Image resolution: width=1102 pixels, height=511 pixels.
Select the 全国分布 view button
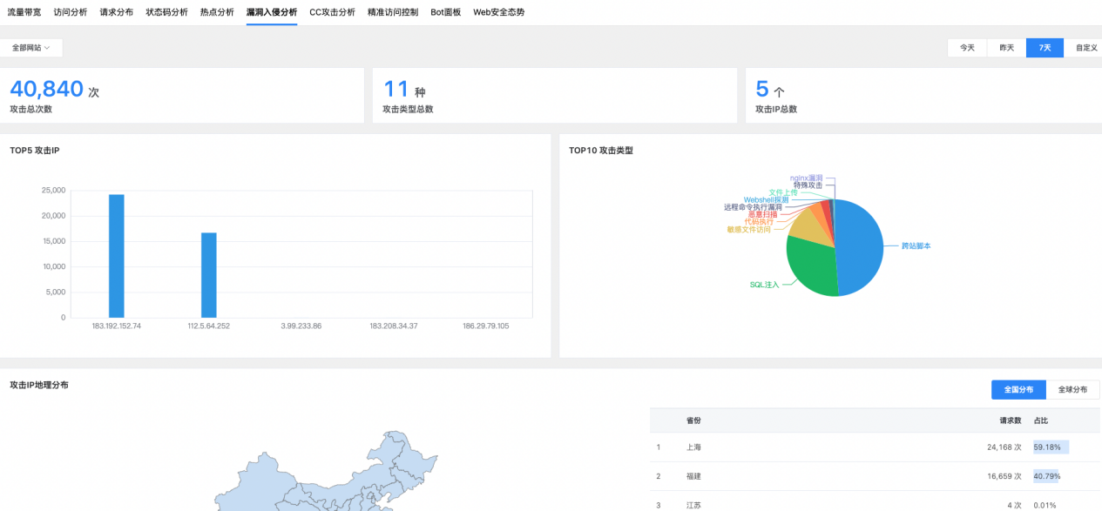tap(1017, 389)
